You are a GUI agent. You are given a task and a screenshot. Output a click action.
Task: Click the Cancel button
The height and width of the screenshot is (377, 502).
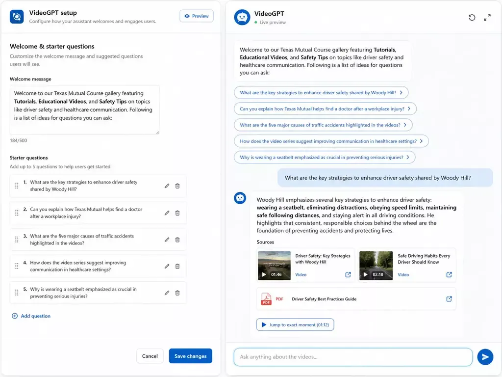tap(150, 356)
